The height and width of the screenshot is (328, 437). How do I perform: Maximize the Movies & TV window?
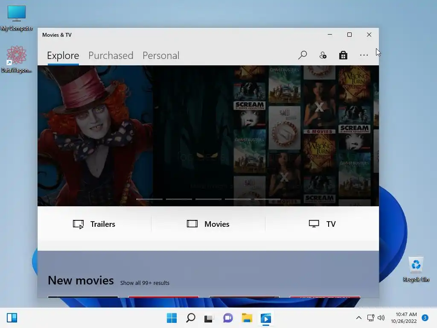pyautogui.click(x=350, y=35)
